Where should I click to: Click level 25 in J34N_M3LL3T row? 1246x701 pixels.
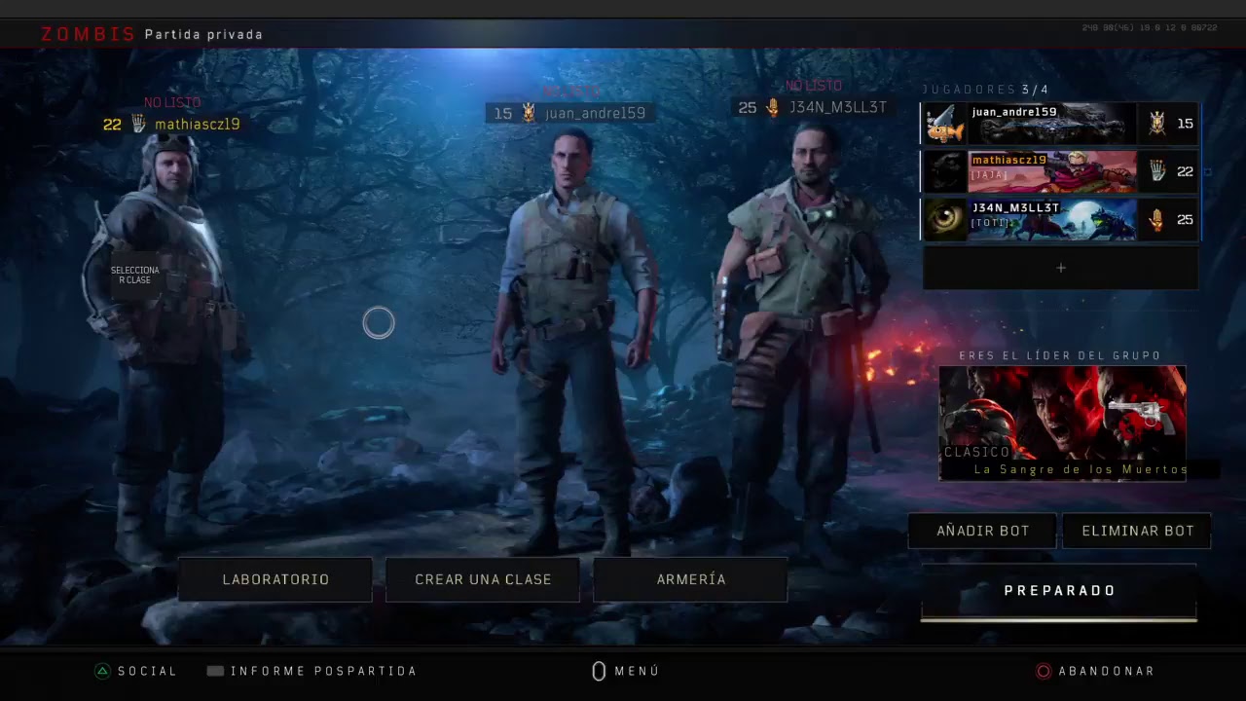1185,220
